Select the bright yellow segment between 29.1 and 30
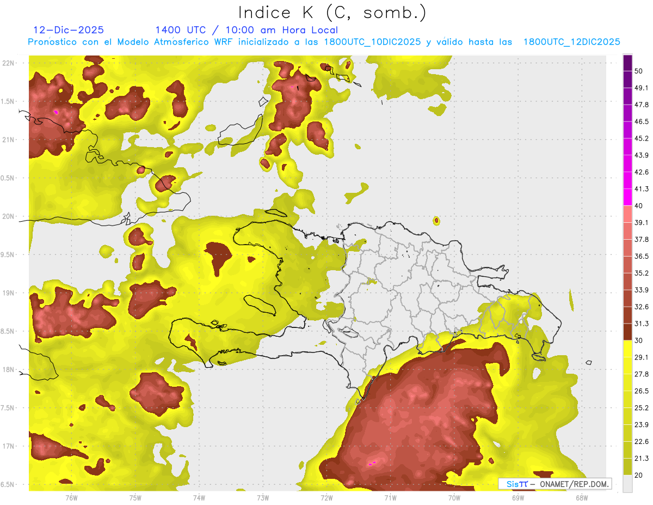The height and width of the screenshot is (505, 653). coord(627,349)
